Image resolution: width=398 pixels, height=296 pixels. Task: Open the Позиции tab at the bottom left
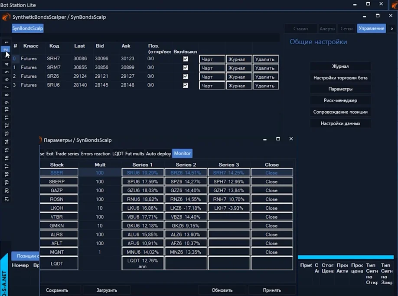coord(26,256)
